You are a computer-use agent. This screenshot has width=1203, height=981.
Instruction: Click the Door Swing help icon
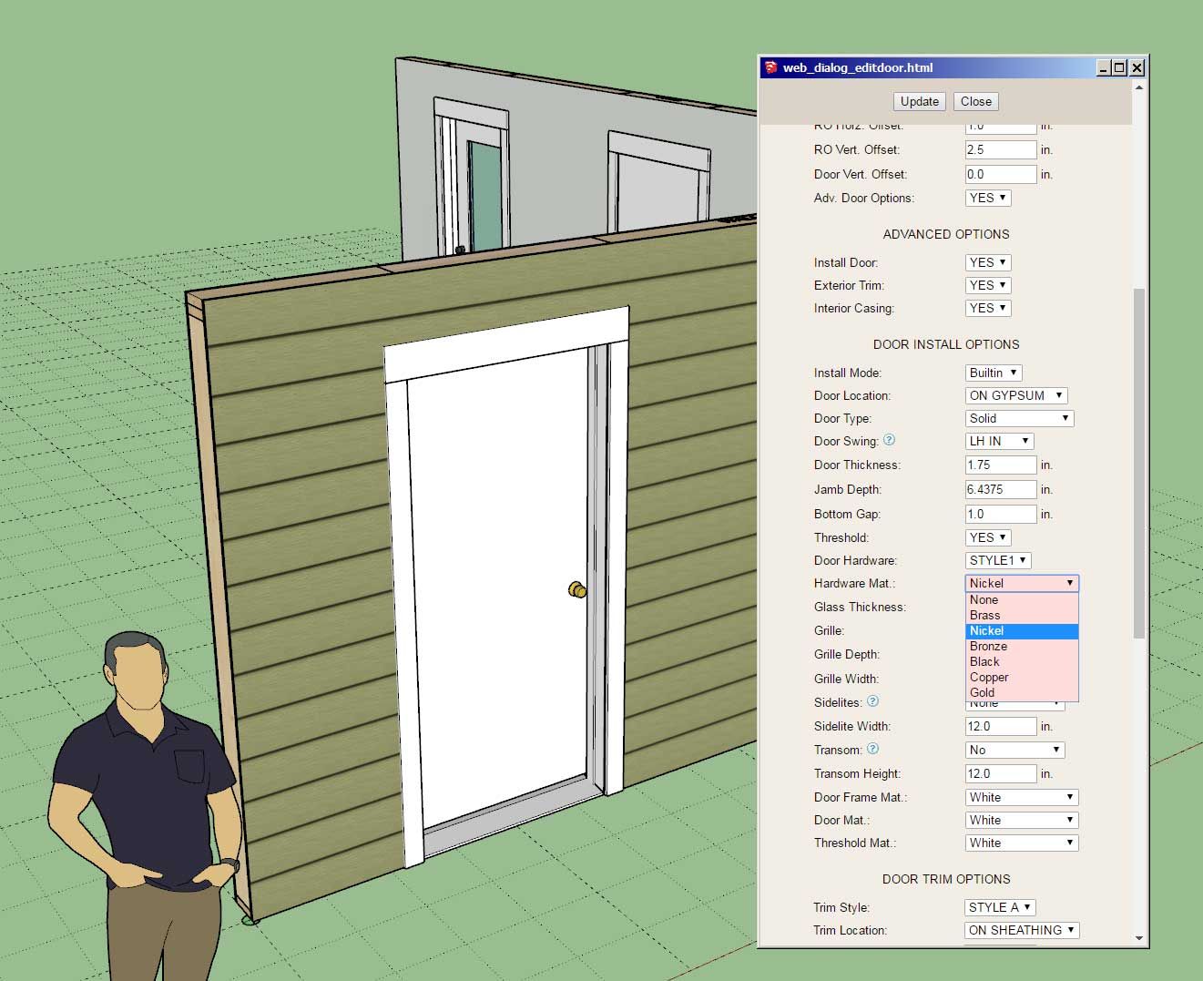(x=890, y=440)
